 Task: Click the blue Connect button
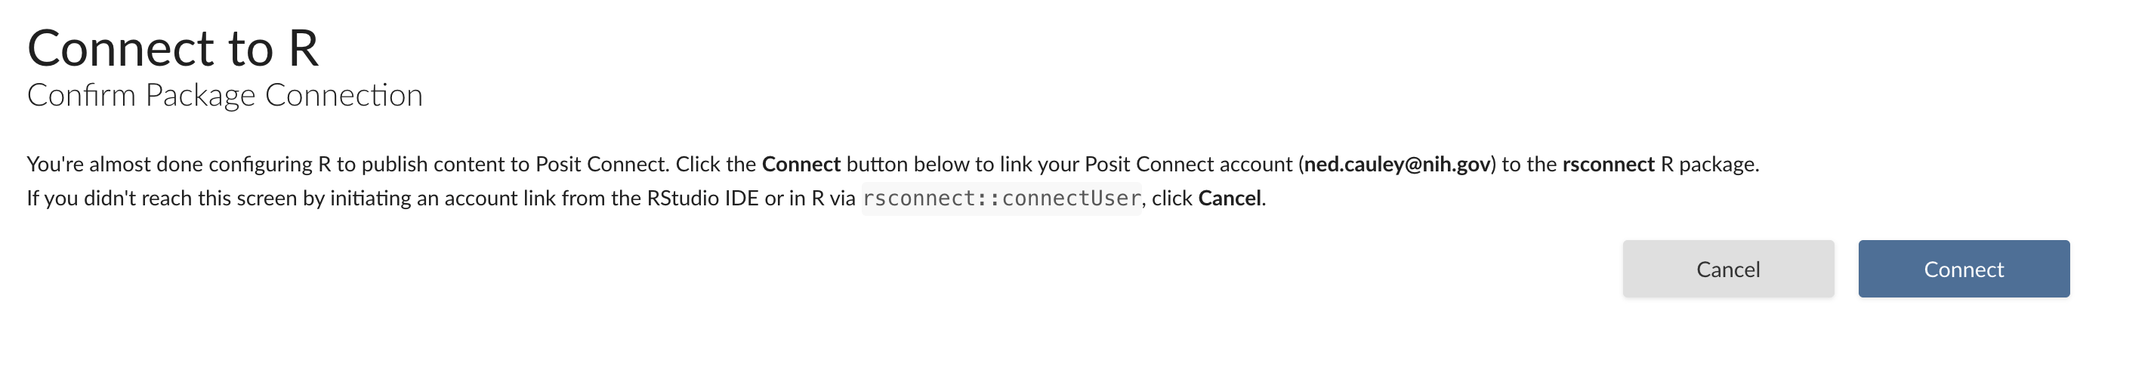1963,269
